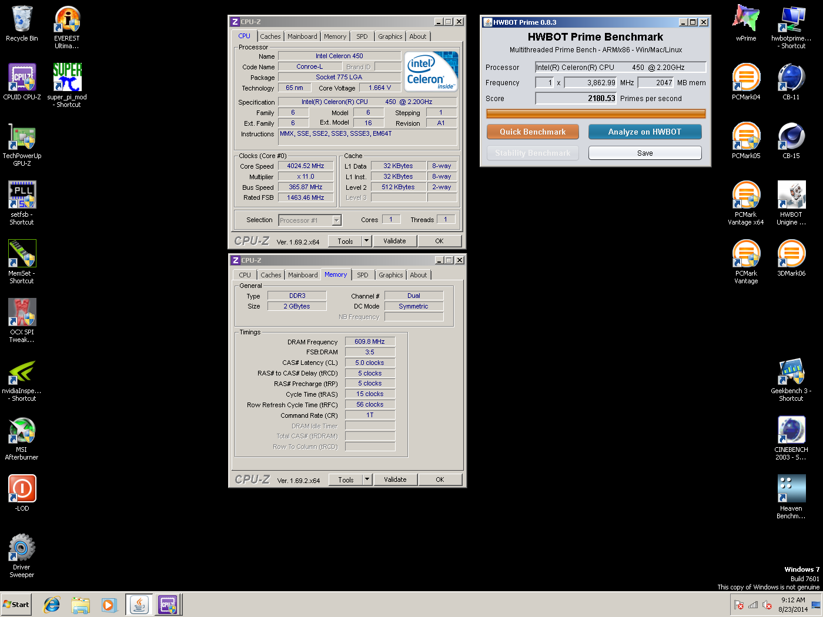Image resolution: width=823 pixels, height=617 pixels.
Task: Launch CB-11 Cinebench desktop icon
Action: (x=791, y=82)
